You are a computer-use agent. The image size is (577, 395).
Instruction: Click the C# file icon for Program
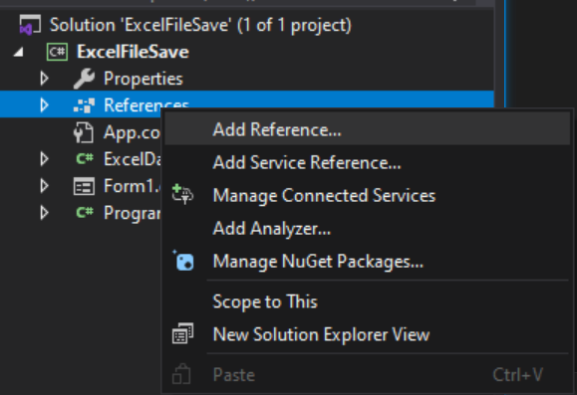tap(85, 212)
